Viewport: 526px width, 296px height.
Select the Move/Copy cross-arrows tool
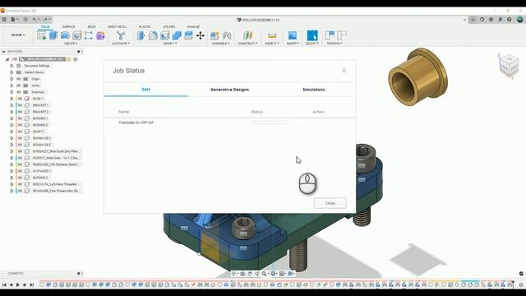click(x=201, y=35)
